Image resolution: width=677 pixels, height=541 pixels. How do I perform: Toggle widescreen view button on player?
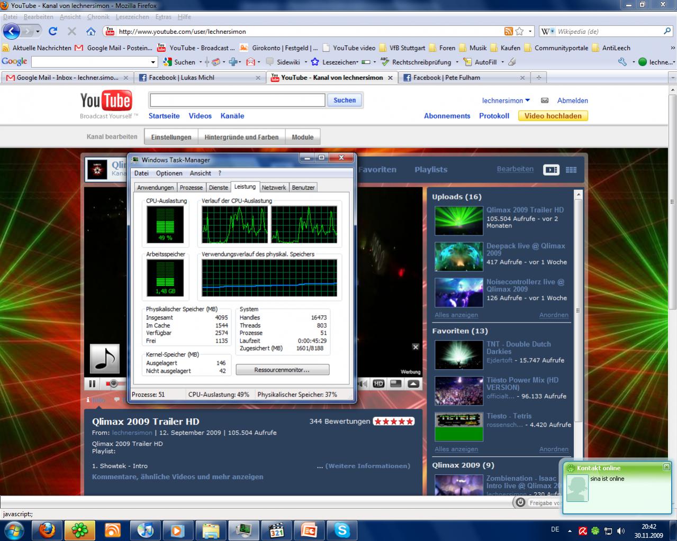[395, 384]
